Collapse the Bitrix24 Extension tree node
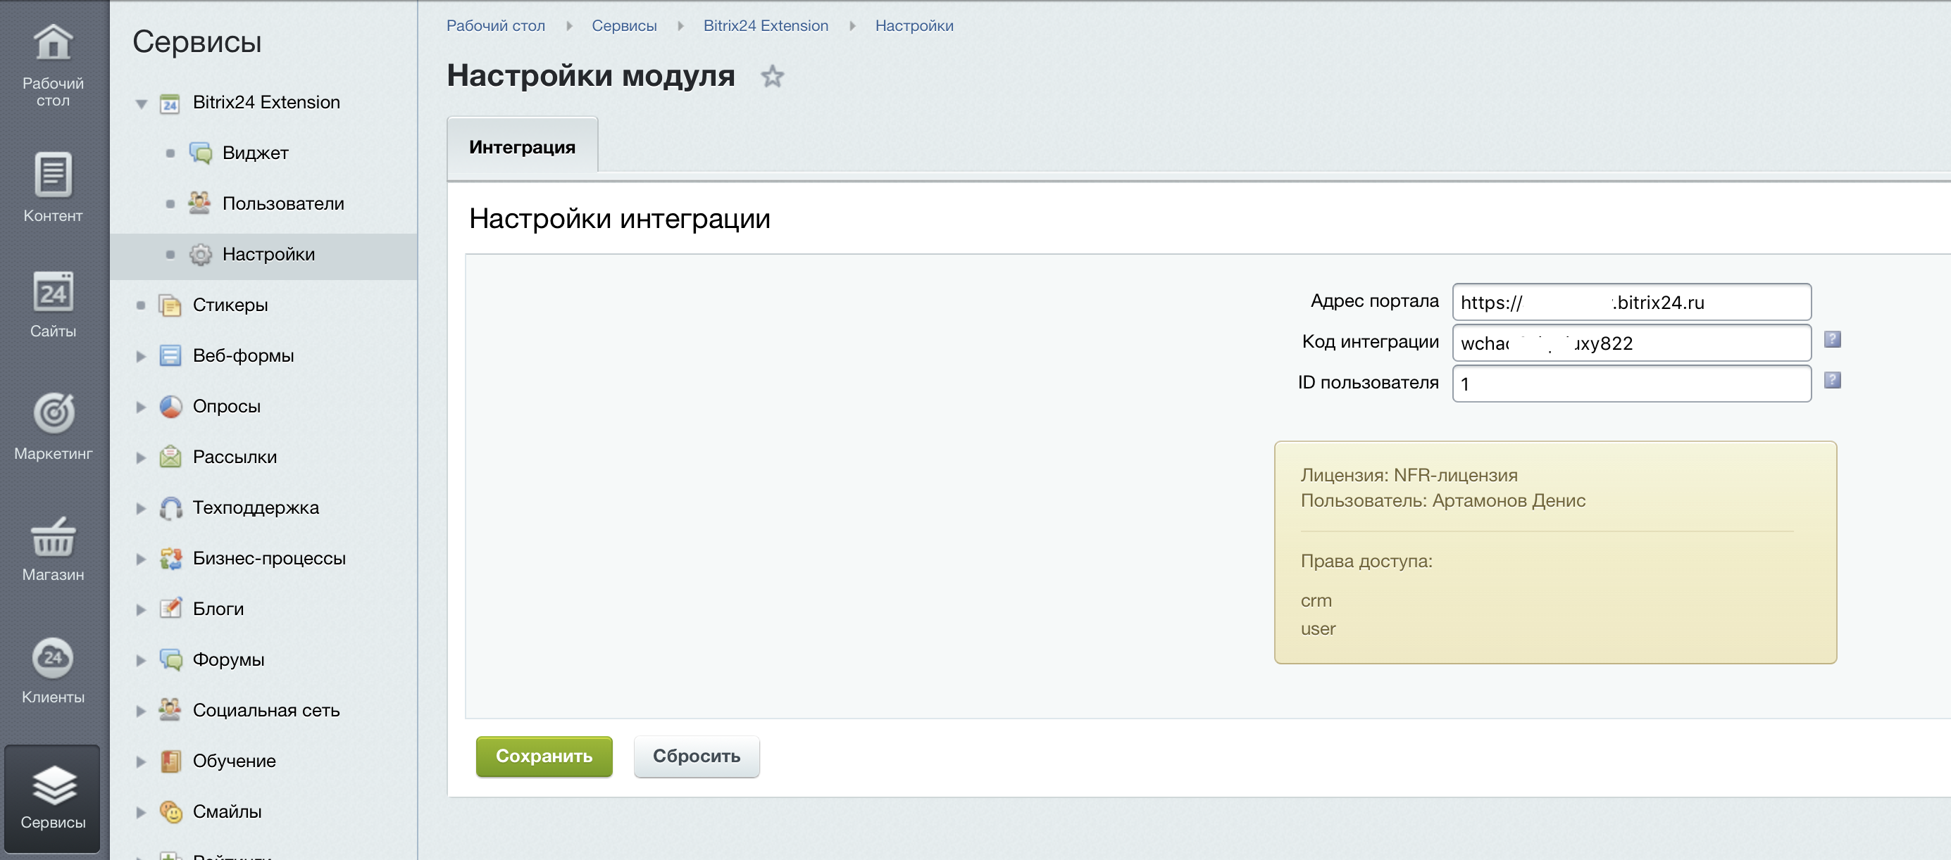1951x860 pixels. click(x=141, y=103)
